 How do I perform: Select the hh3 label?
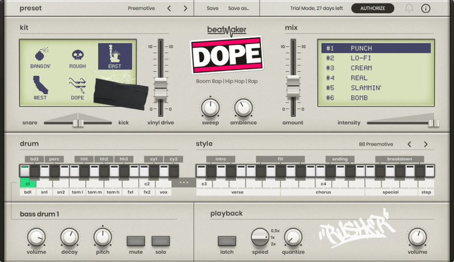124,159
